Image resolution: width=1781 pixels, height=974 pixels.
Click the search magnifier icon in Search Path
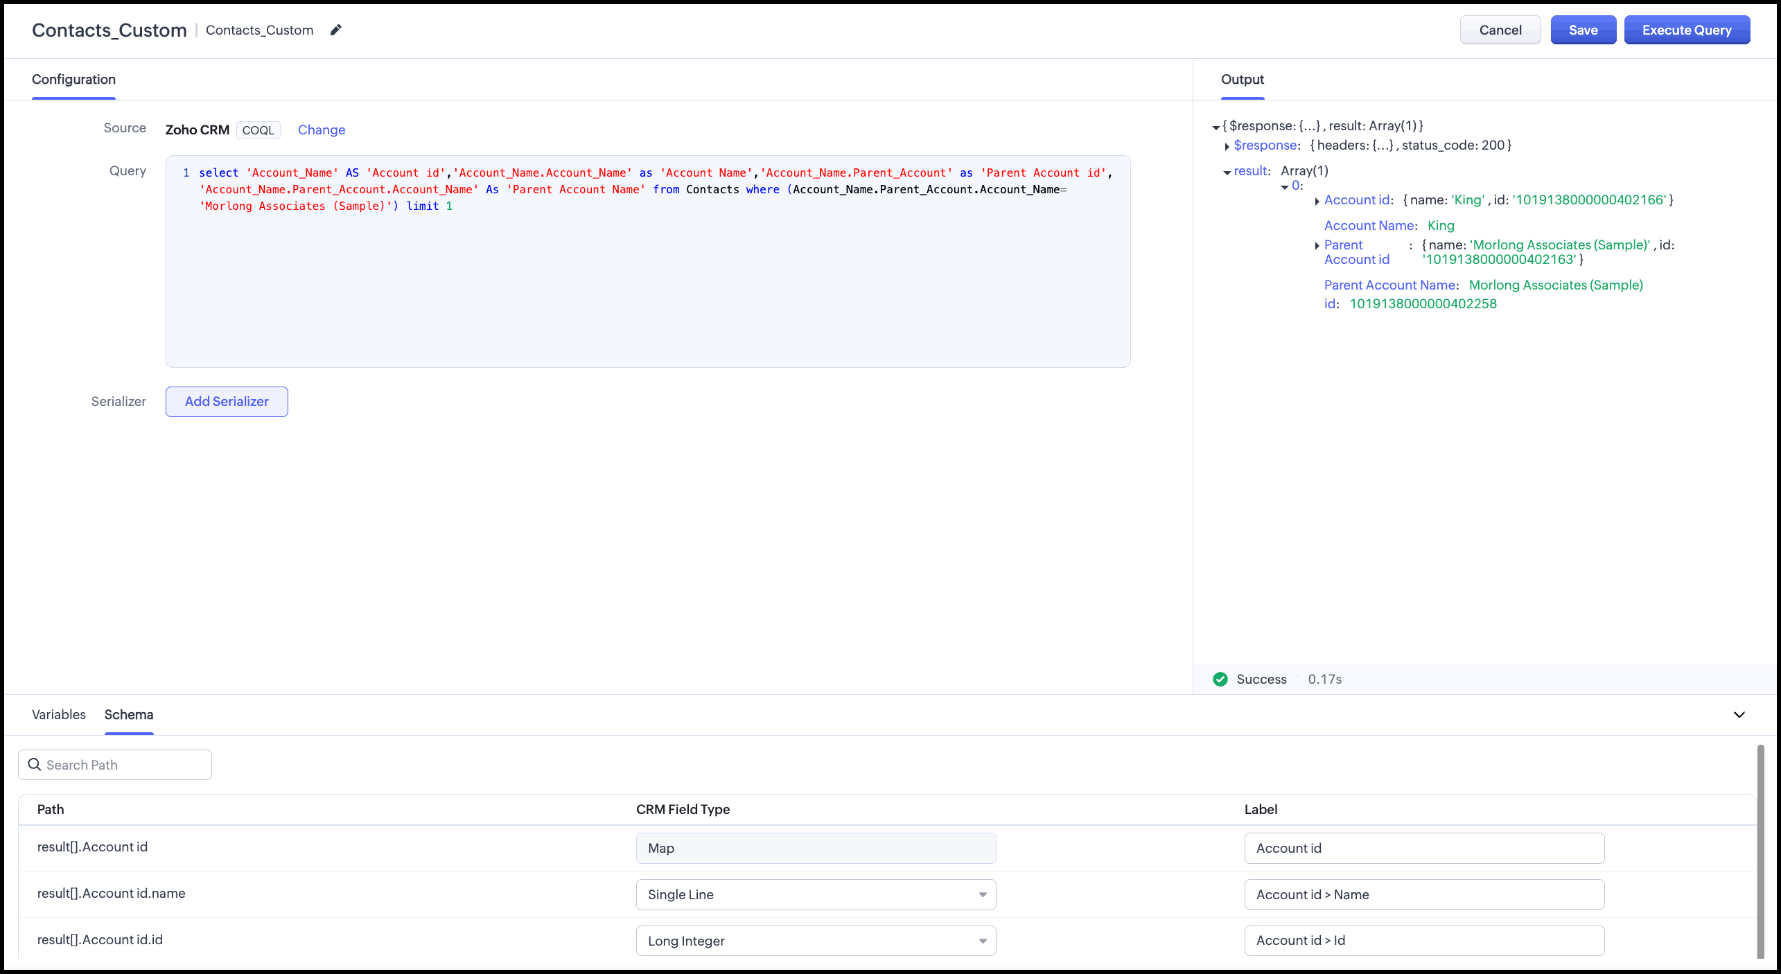click(x=34, y=764)
